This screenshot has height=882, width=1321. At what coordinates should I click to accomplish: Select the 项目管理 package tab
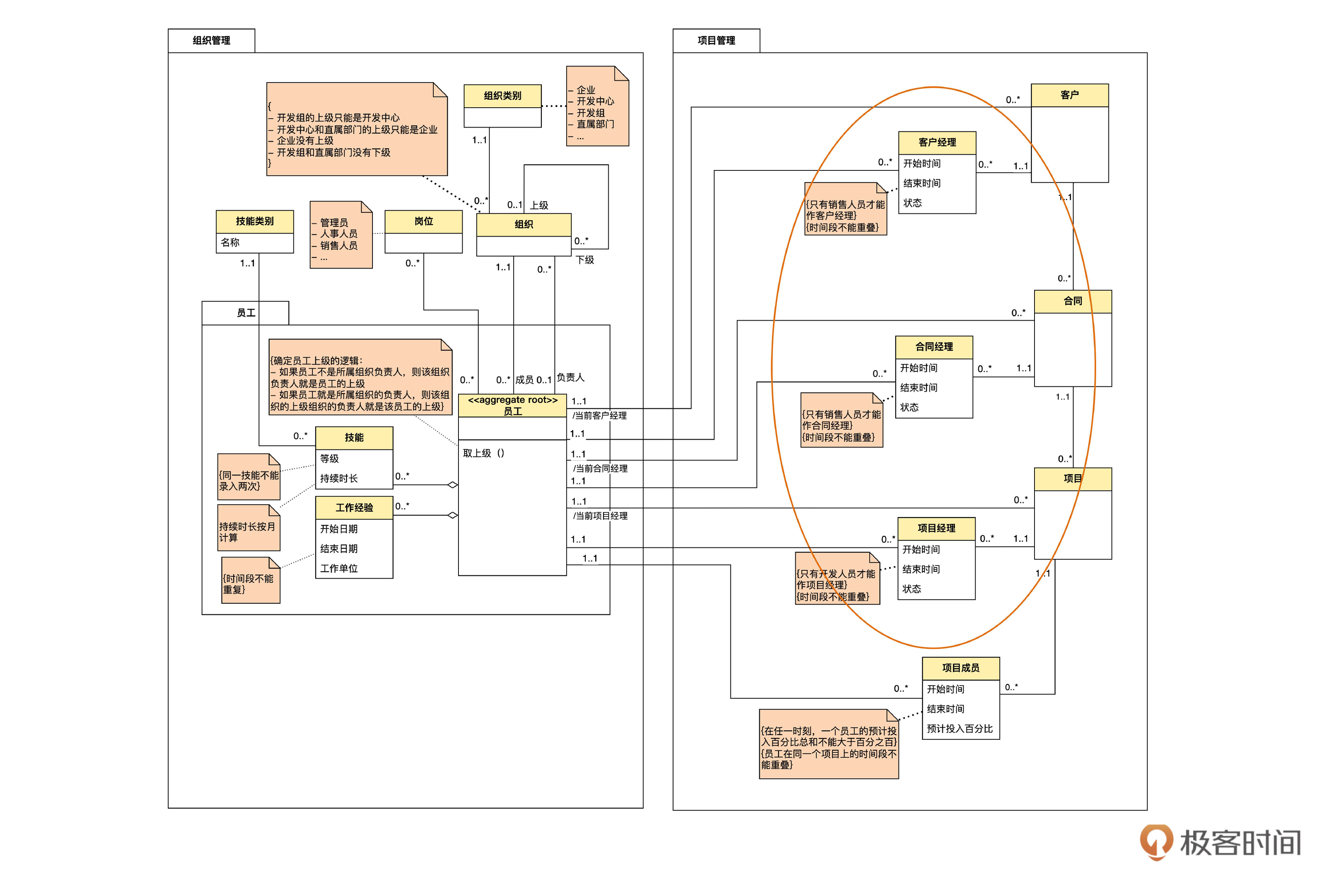click(x=716, y=40)
